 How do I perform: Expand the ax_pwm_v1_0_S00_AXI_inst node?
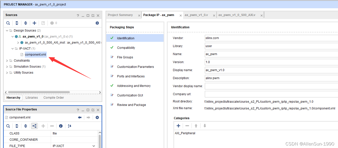coord(18,43)
